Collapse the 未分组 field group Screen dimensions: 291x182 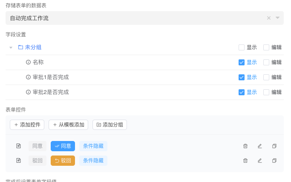tap(11, 47)
